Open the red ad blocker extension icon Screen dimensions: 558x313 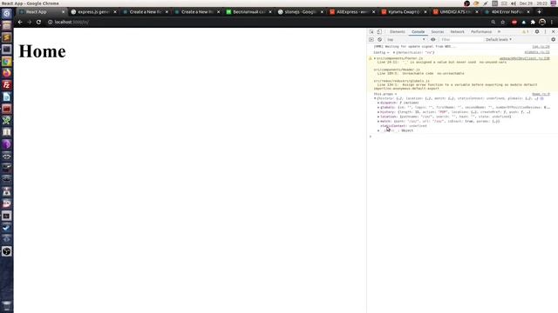click(514, 22)
